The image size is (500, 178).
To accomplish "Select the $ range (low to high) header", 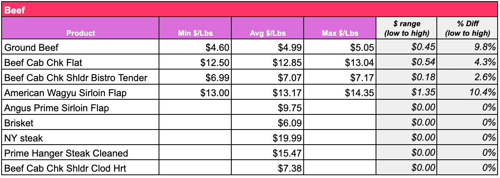I will [x=407, y=28].
